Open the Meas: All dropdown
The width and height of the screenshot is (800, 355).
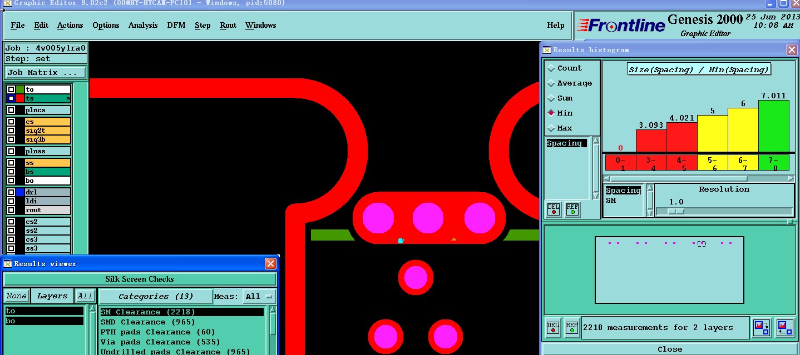coord(259,296)
